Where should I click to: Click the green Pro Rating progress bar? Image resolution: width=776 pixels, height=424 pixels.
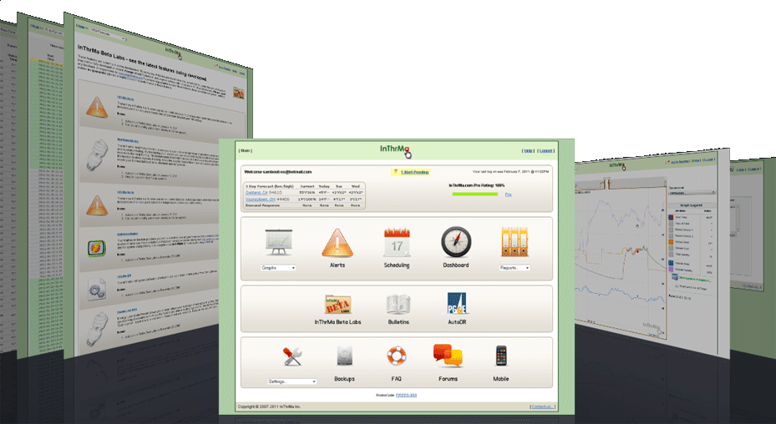click(474, 194)
